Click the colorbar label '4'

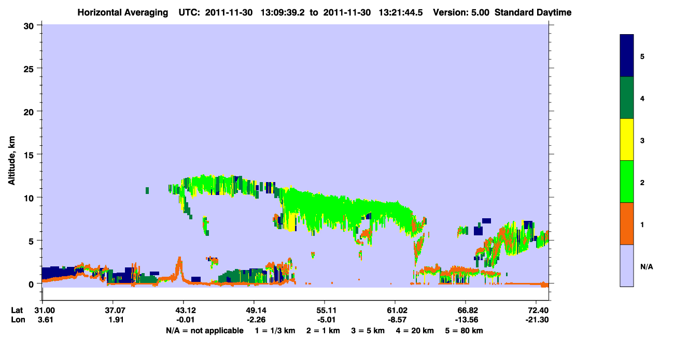[642, 98]
